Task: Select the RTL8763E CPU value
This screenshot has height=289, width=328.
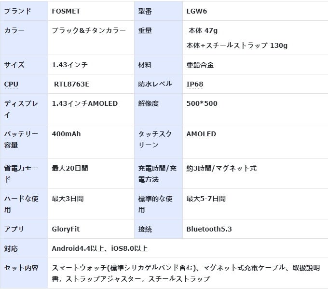Action: [71, 84]
